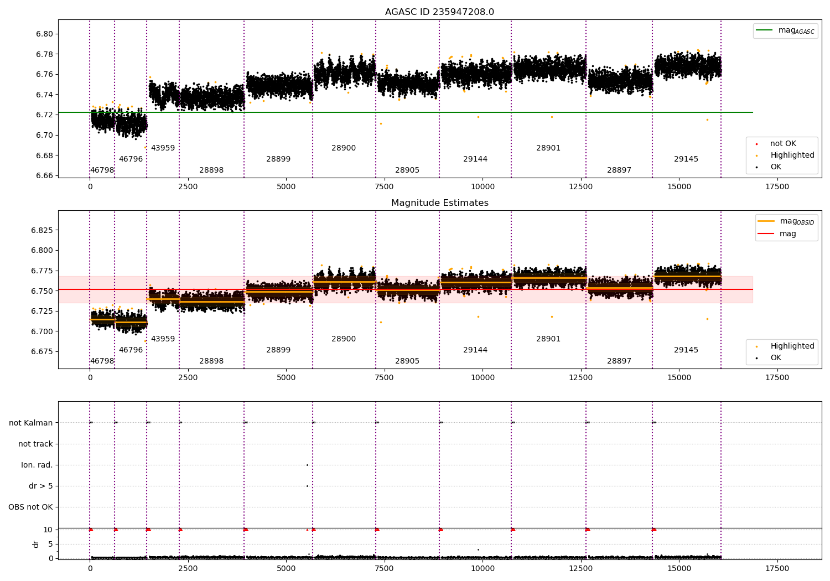The width and height of the screenshot is (830, 581).
Task: Click the isolated dr outlier point near 10000
Action: coord(478,549)
